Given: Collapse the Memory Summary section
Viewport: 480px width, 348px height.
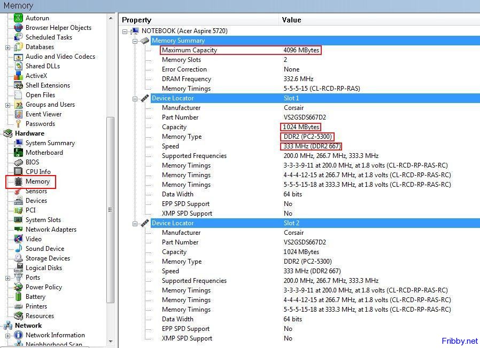Looking at the screenshot, I should [135, 41].
